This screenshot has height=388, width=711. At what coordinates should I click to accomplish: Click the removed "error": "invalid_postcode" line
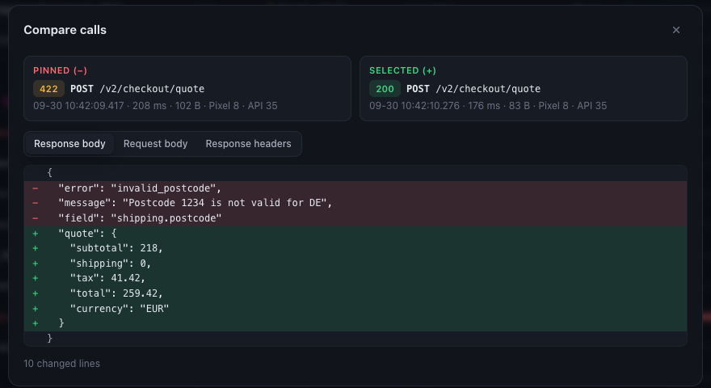pos(355,188)
